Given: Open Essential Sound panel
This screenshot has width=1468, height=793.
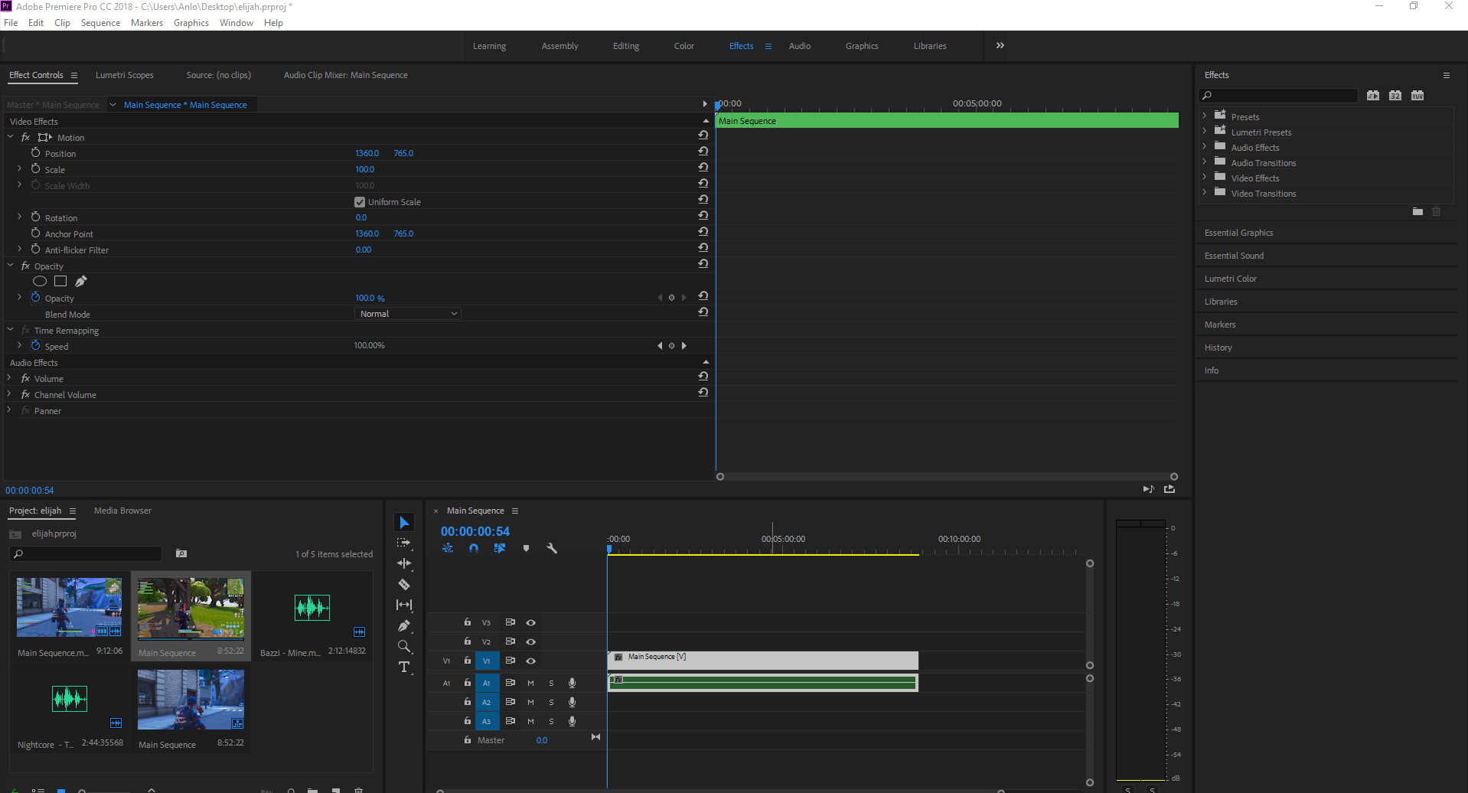Looking at the screenshot, I should click(1235, 256).
